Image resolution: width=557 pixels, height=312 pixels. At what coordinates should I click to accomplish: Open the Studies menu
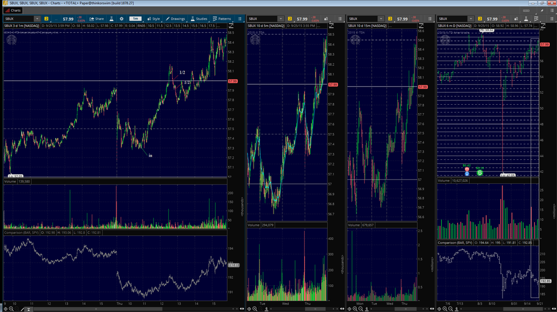[x=199, y=19]
